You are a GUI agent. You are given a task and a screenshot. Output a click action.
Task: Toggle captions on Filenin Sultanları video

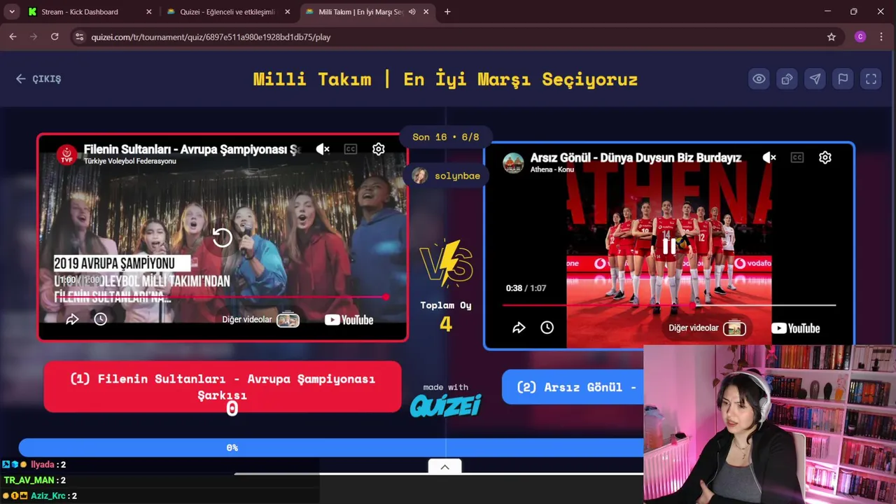[351, 149]
